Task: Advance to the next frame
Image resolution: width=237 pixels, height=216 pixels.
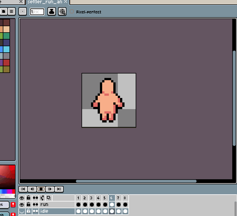Action: 50,189
